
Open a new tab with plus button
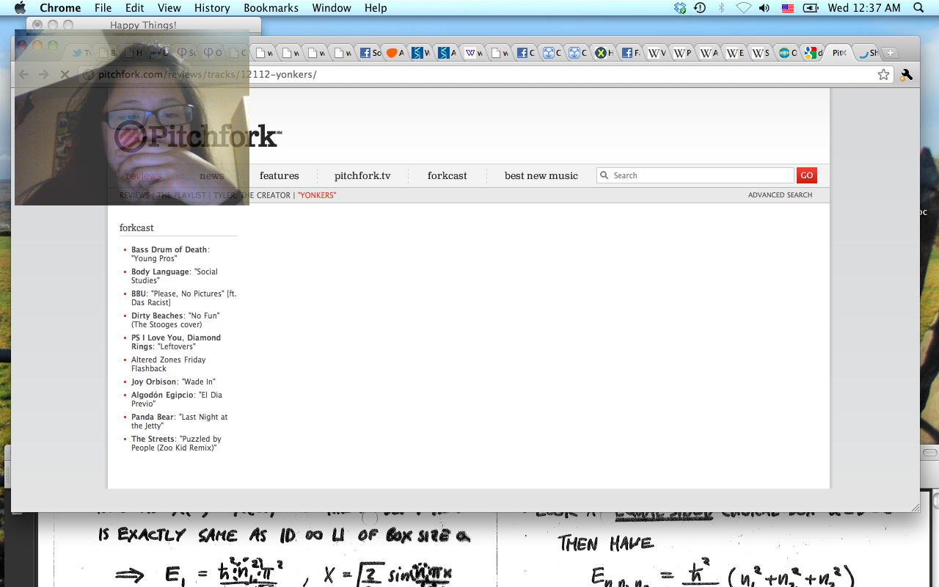click(x=890, y=53)
